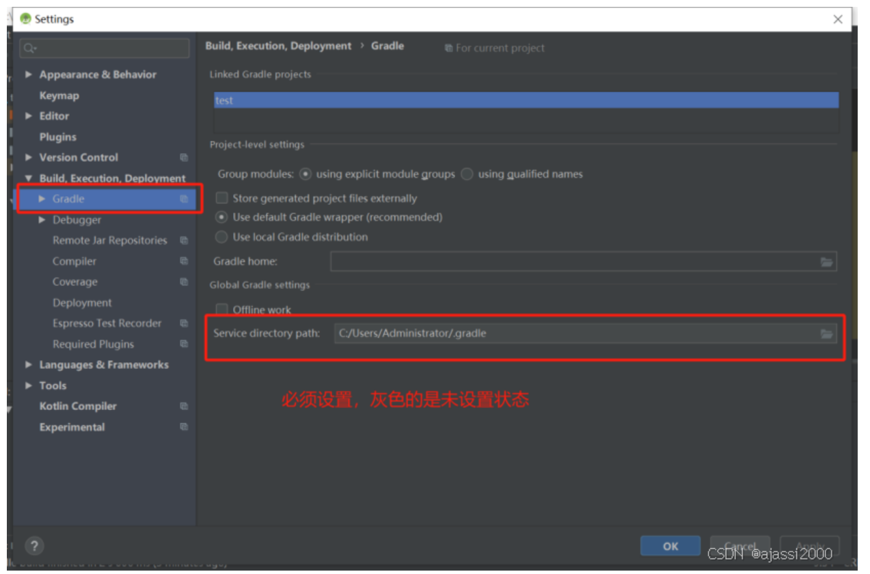Expand Appearance & Behavior tree arrow
The image size is (870, 574).
coord(29,74)
